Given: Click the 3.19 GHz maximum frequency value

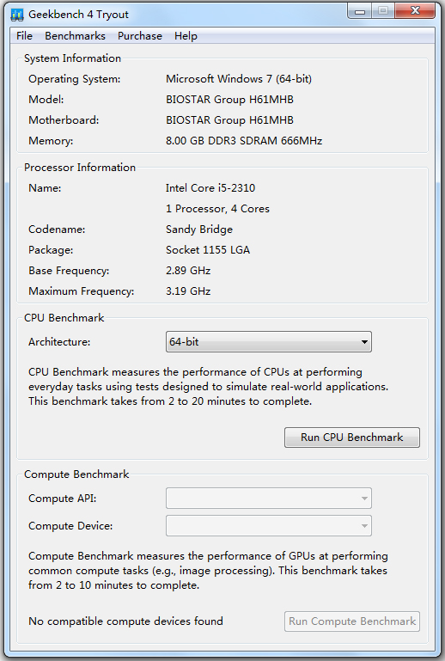Looking at the screenshot, I should coord(188,291).
